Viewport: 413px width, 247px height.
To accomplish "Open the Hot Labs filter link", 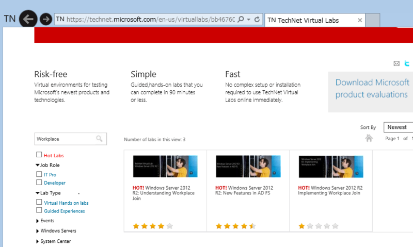I will (x=54, y=155).
